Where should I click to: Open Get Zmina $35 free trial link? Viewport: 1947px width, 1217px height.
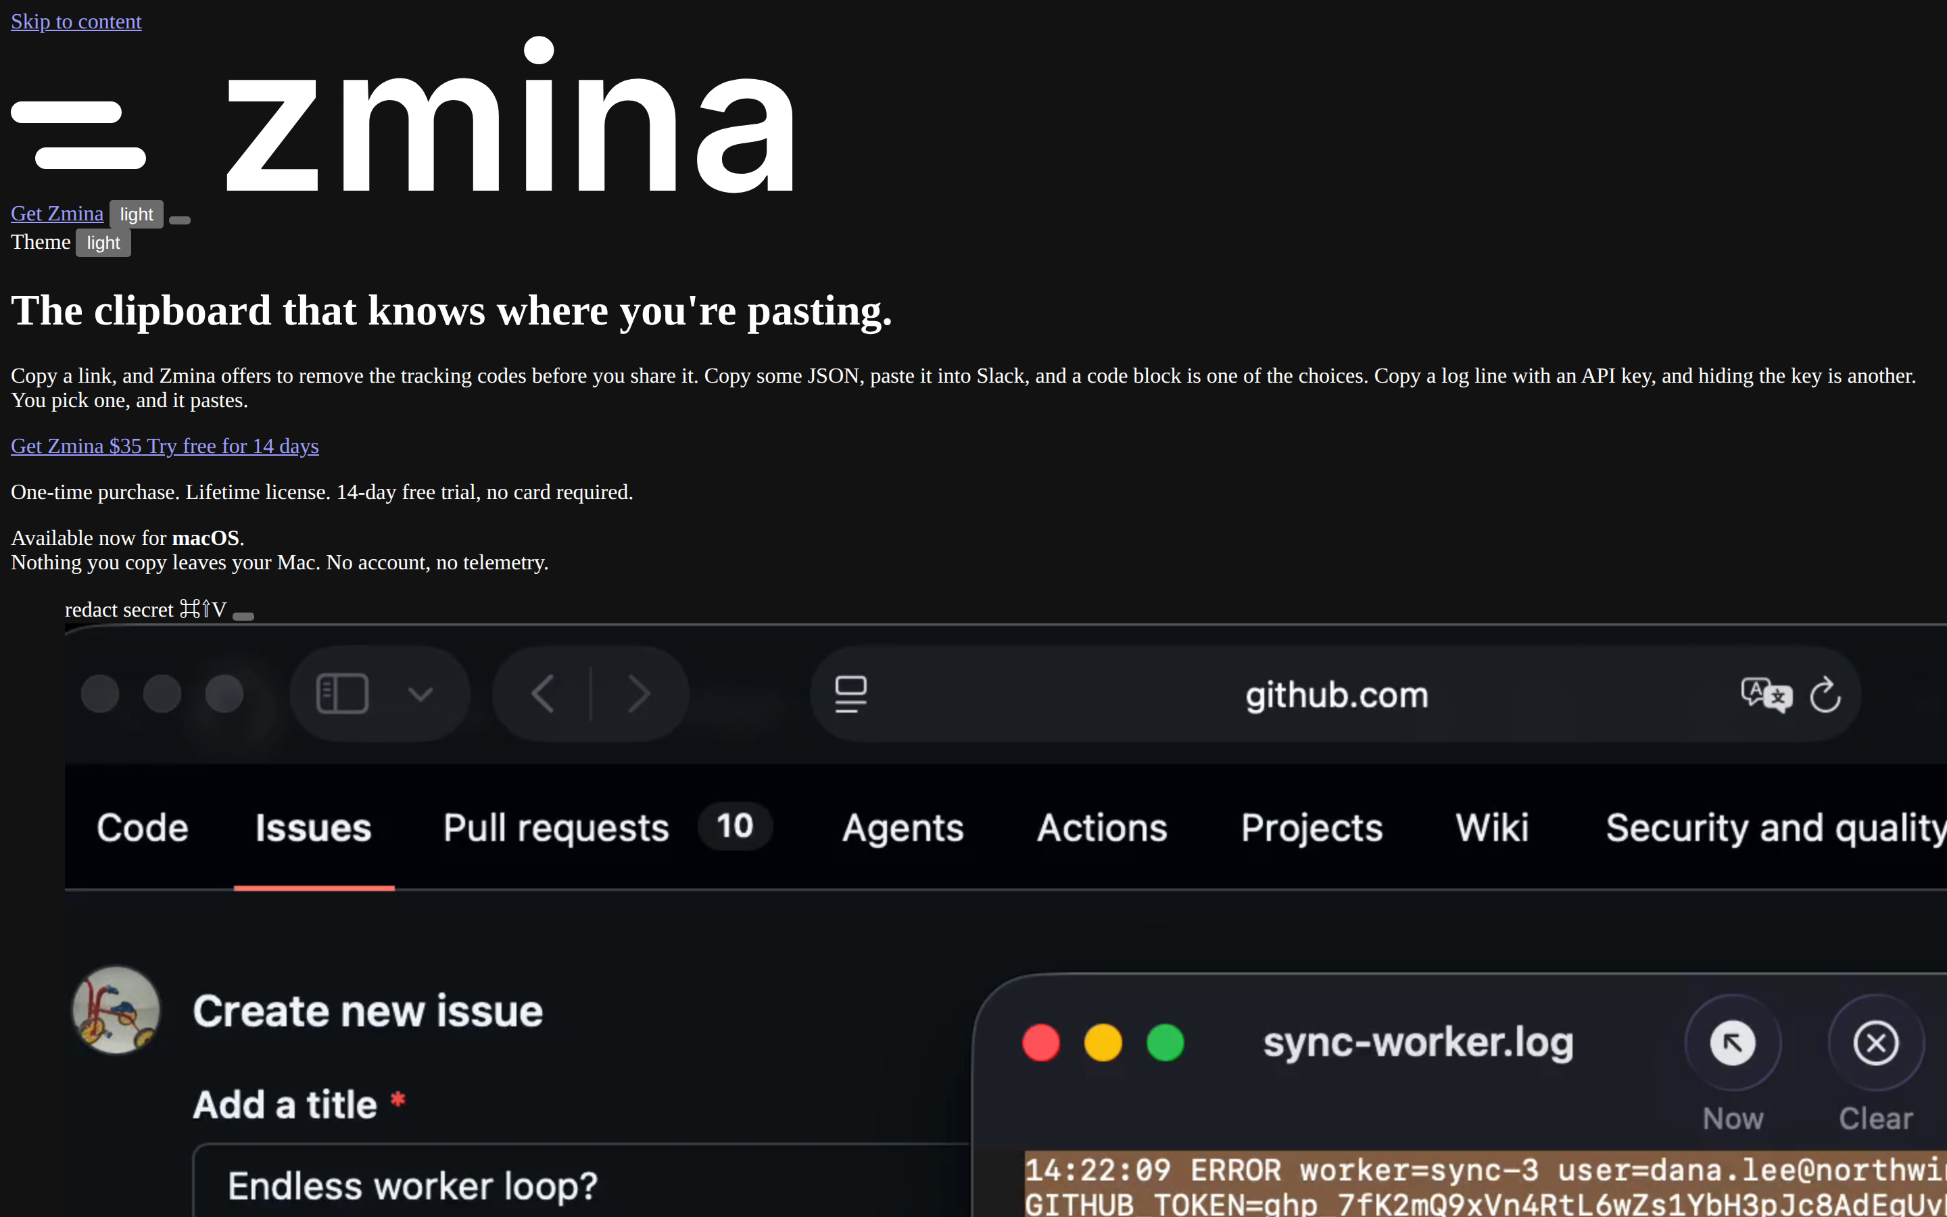164,446
